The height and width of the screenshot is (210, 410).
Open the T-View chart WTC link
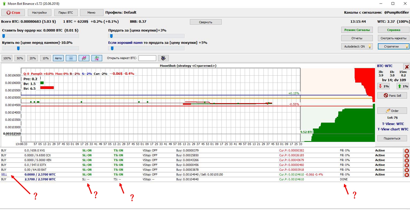coord(393,129)
